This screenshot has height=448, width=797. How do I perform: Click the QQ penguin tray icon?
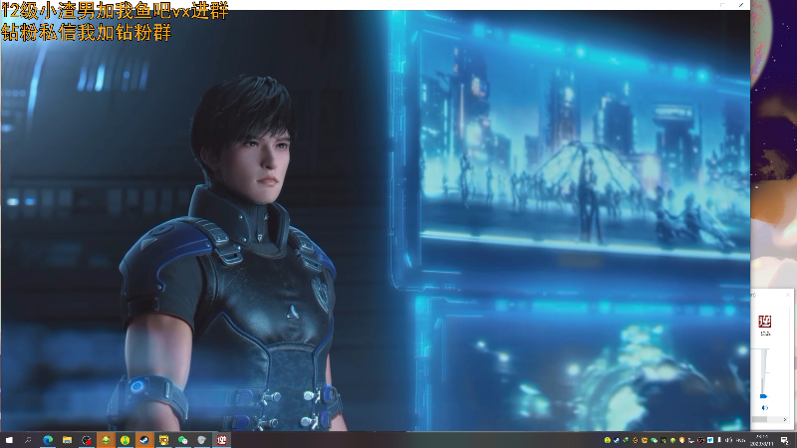click(x=636, y=440)
